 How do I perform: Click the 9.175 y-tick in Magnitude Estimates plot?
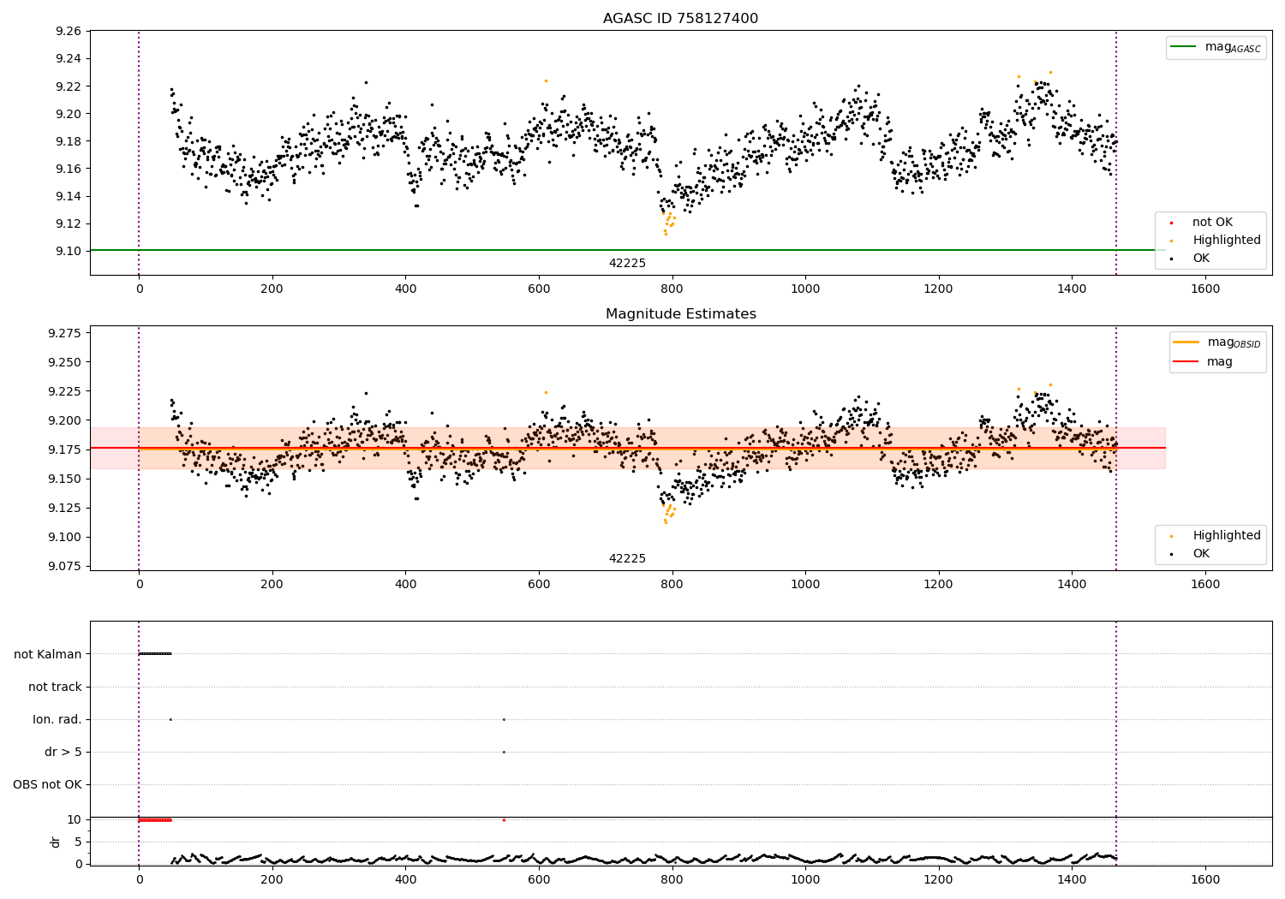[x=65, y=449]
